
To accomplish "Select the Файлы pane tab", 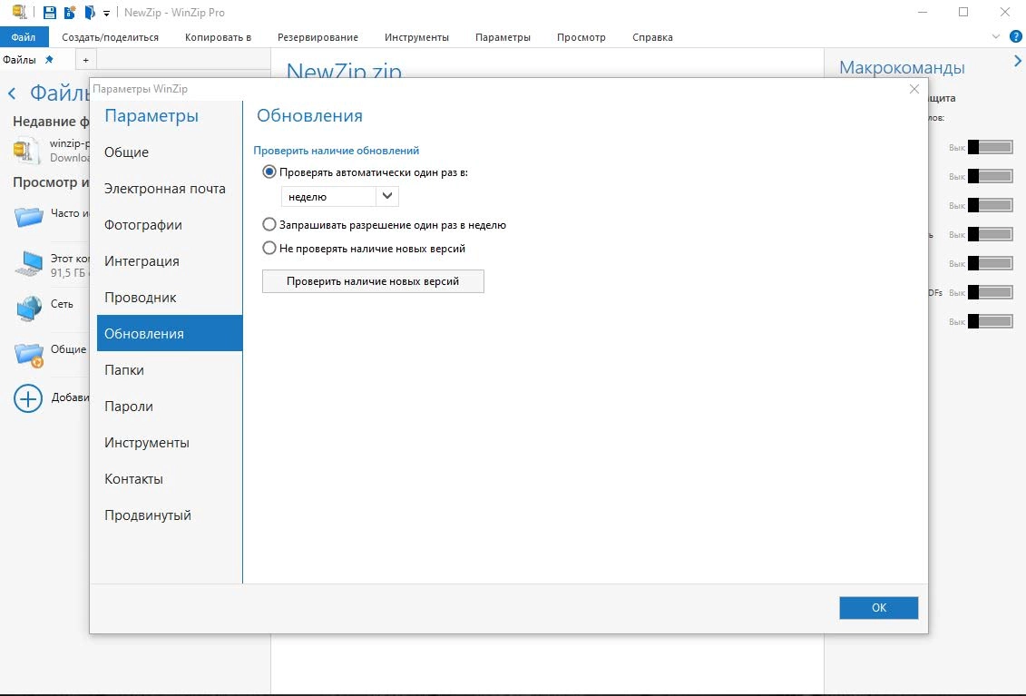I will click(20, 60).
